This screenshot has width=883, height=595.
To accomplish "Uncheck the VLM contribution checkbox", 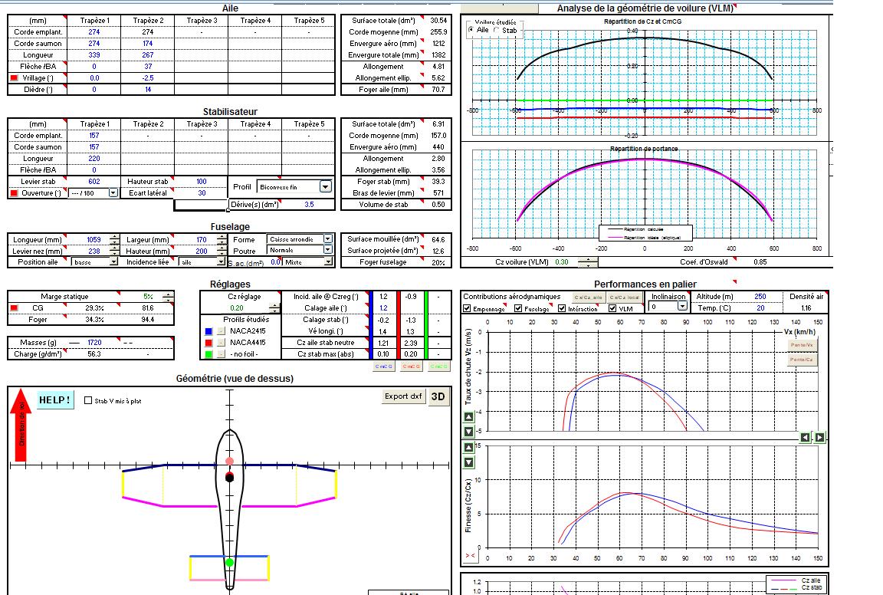I will pyautogui.click(x=613, y=309).
